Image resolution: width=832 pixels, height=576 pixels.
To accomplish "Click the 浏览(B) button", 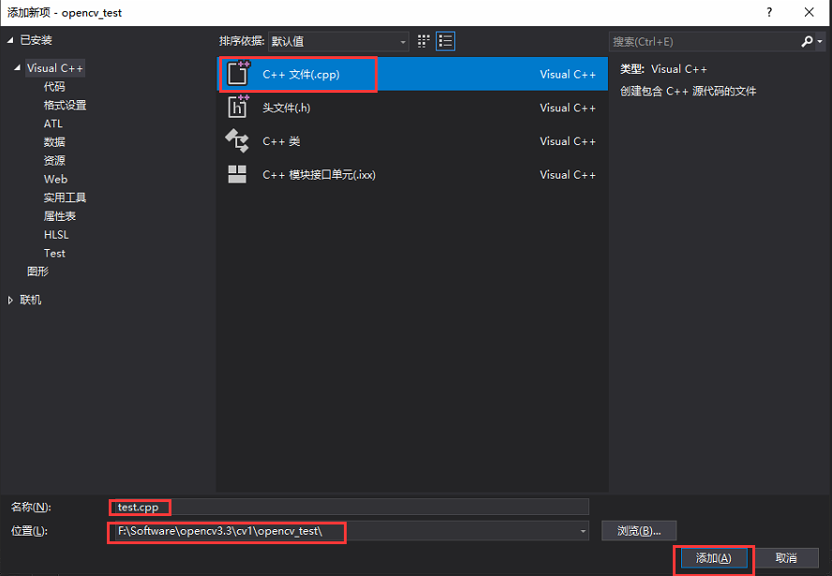I will pyautogui.click(x=638, y=530).
